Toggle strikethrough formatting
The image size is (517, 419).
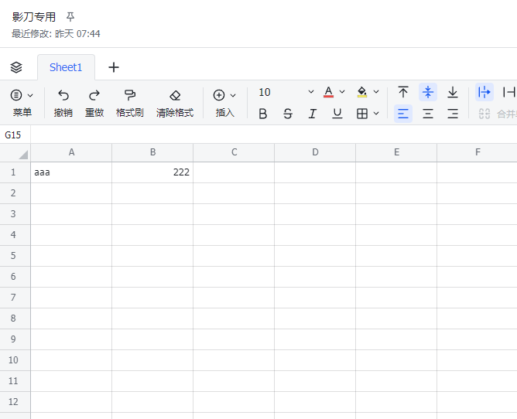tap(288, 114)
